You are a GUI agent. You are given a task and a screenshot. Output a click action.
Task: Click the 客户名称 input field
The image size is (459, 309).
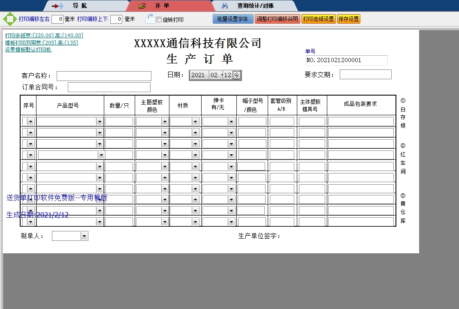point(104,76)
